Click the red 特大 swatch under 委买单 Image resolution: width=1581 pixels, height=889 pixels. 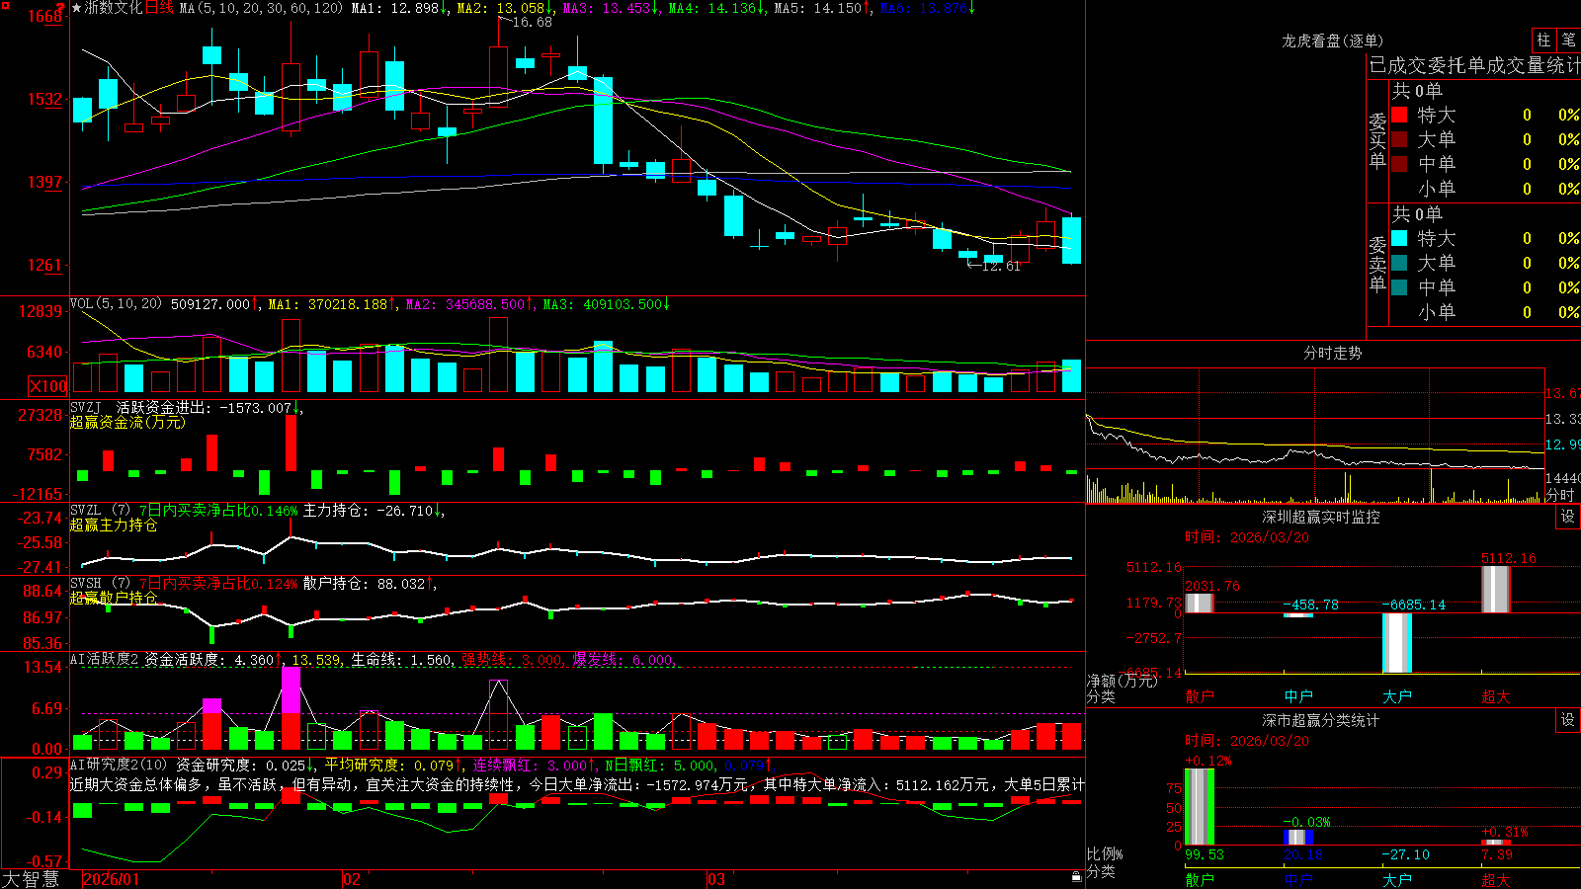1399,115
